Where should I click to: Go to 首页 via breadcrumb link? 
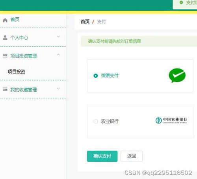(85, 22)
